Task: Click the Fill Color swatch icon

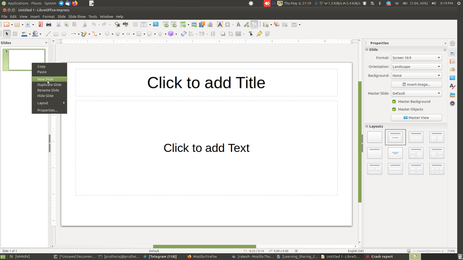Action: click(x=35, y=34)
